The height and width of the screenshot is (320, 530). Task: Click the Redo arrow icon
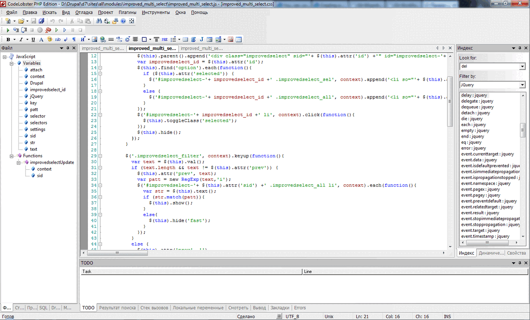point(61,21)
